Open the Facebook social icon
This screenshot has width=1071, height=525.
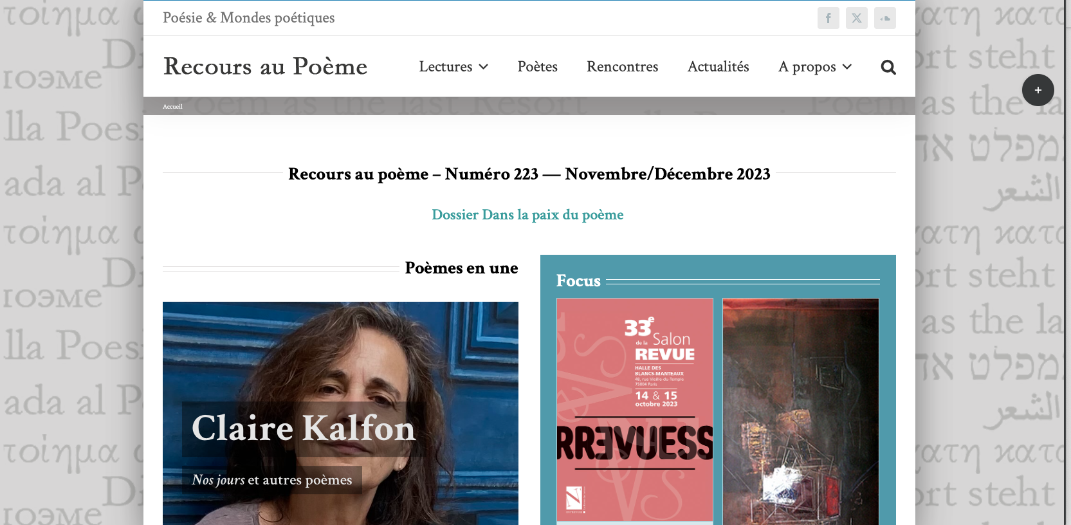click(828, 18)
